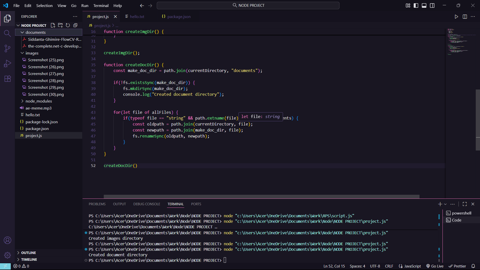Click Go Live in status bar
Viewport: 480px width, 270px height.
[435, 266]
